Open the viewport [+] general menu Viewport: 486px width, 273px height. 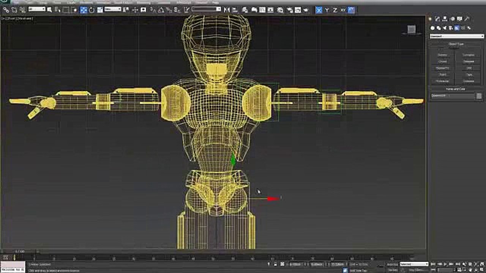click(3, 18)
